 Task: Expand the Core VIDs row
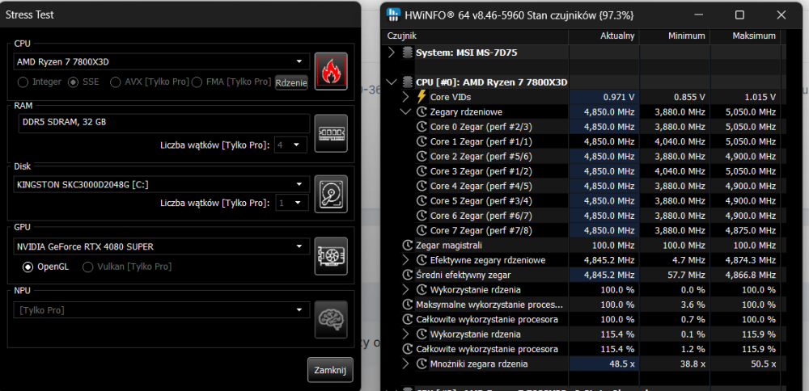point(405,97)
